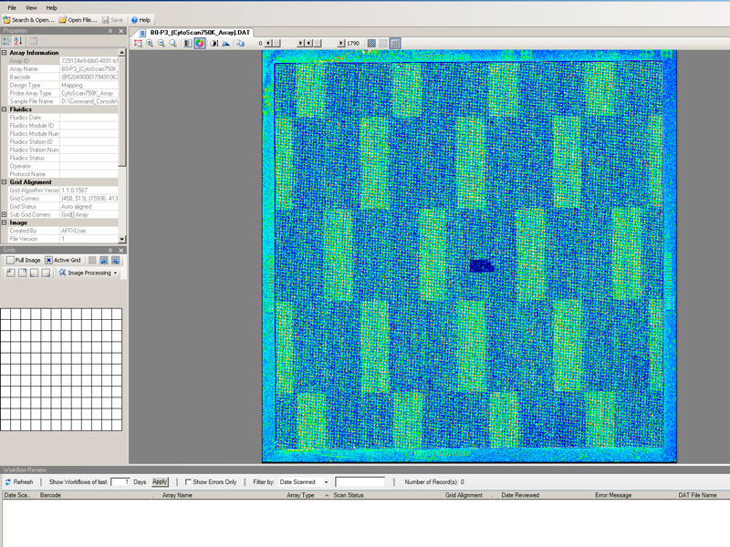
Task: Click the intensity histogram icon
Action: (225, 43)
